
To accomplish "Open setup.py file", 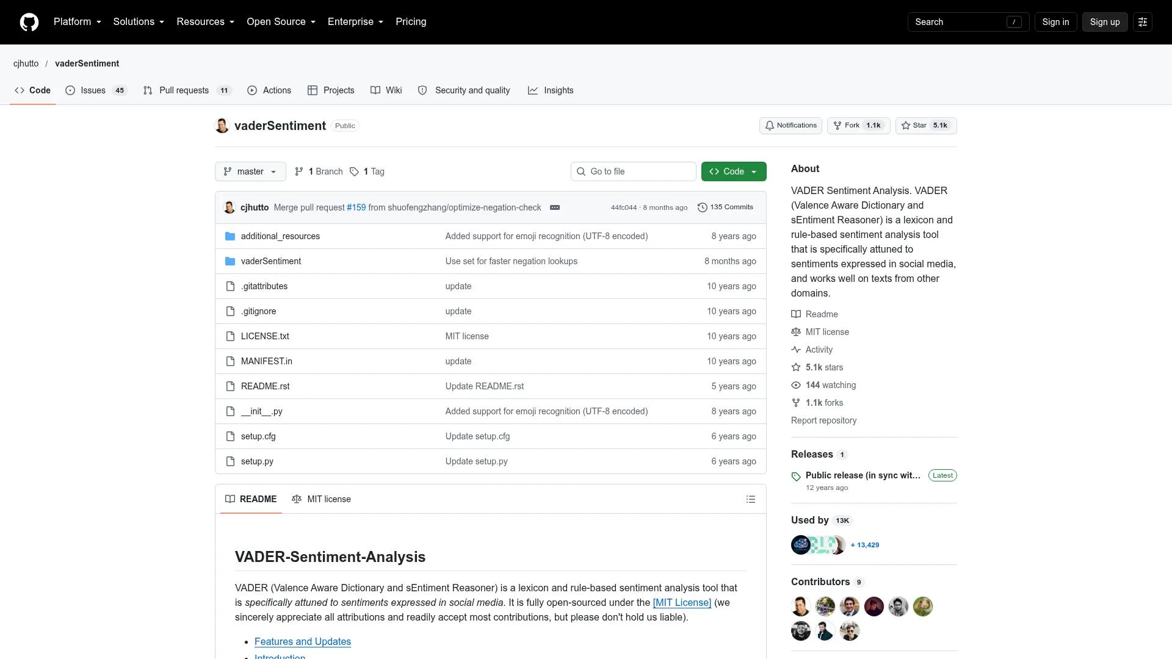I will tap(257, 461).
